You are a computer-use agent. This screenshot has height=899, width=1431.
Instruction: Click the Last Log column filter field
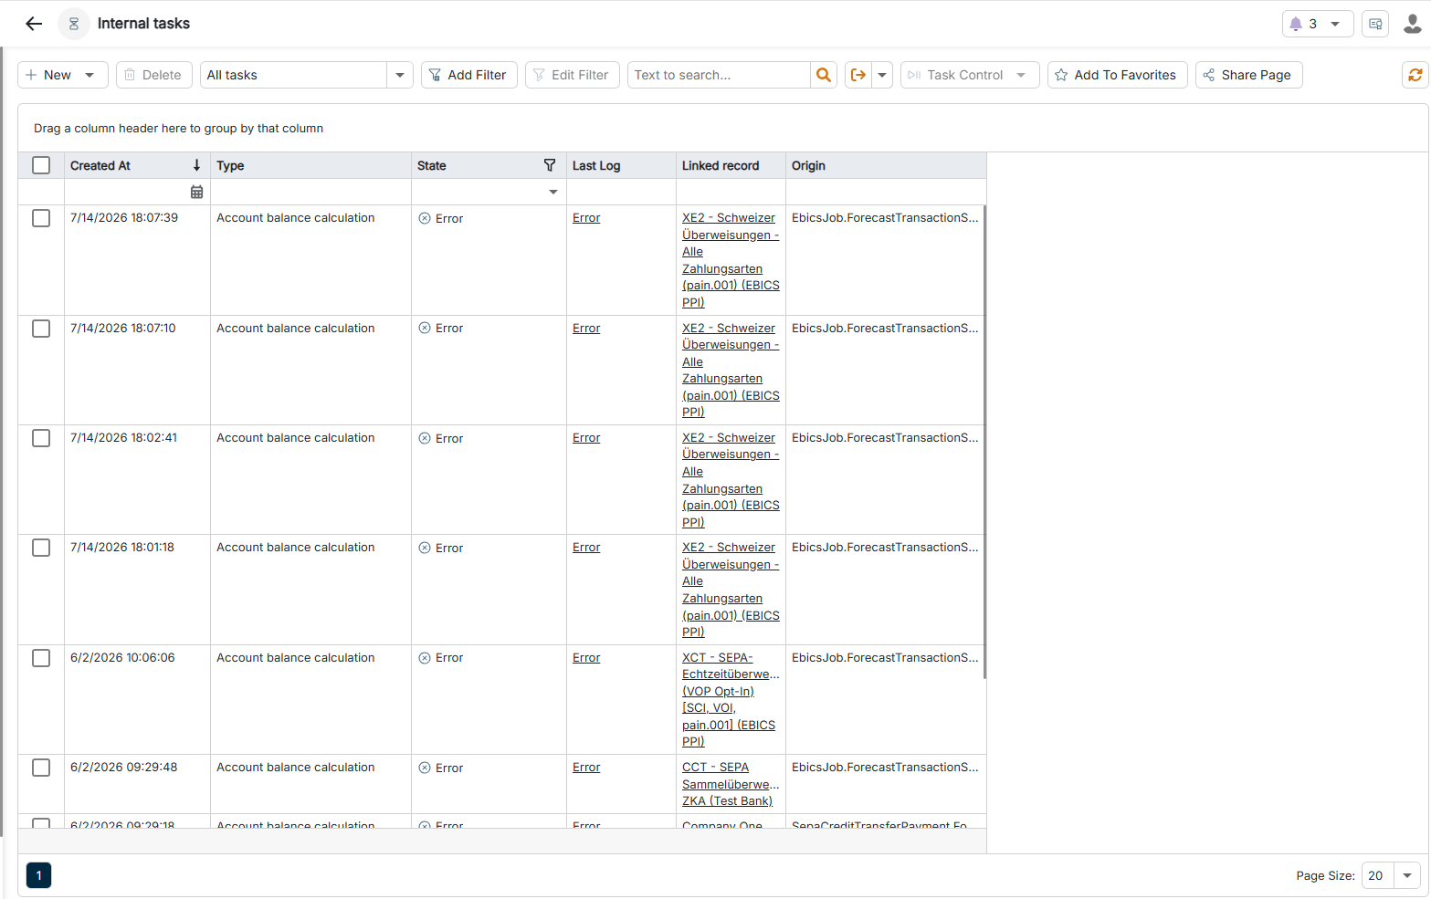click(x=621, y=192)
